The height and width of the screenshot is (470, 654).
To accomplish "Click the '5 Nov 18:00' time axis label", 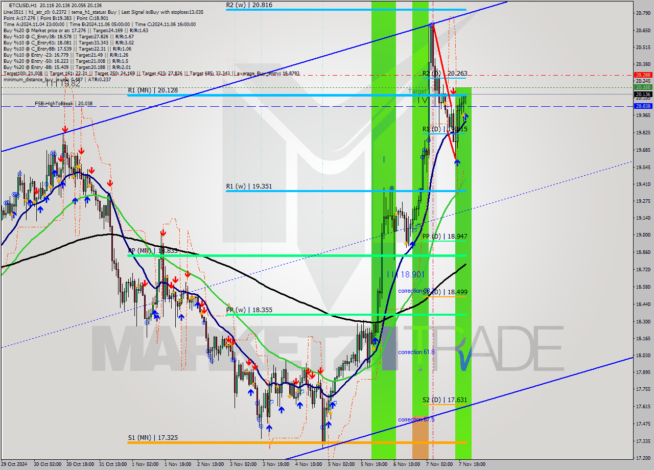I will 373,464.
